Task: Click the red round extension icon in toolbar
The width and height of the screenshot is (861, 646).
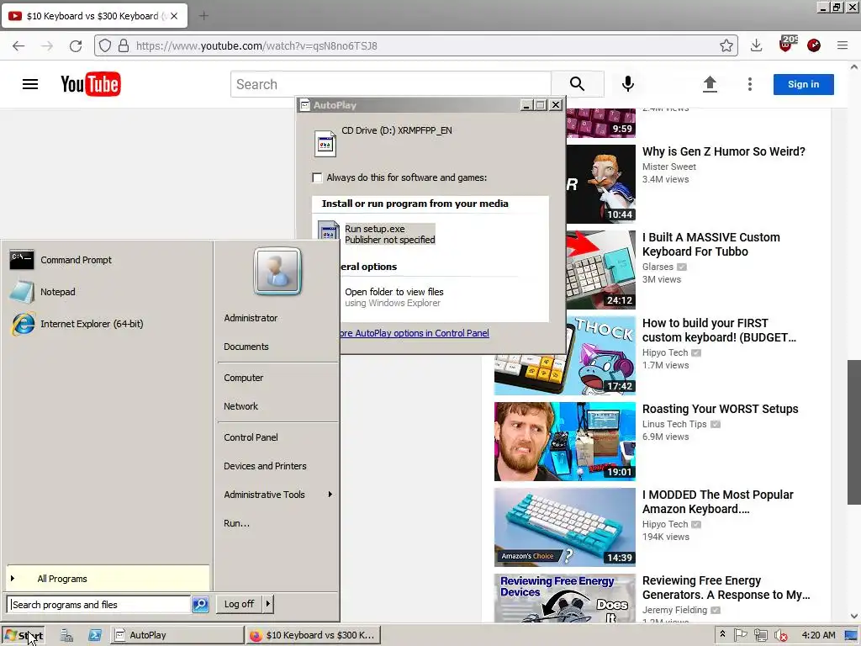Action: (814, 45)
